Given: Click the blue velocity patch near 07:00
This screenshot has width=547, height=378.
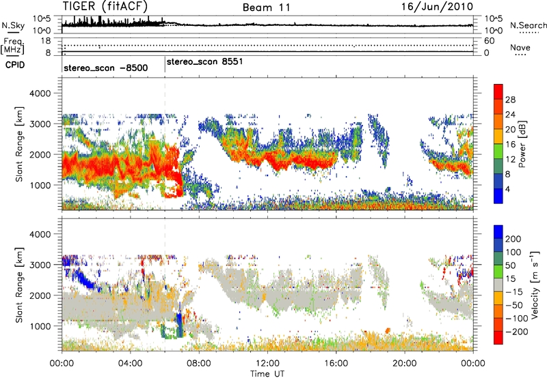Looking at the screenshot, I should (x=179, y=324).
